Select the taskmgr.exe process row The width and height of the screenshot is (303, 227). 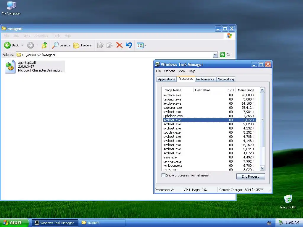click(x=209, y=99)
